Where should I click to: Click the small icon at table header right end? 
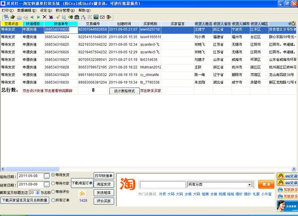294,23
